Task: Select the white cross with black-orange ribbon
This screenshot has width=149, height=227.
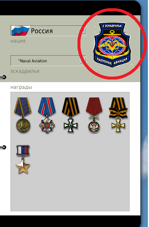Action: click(x=70, y=115)
